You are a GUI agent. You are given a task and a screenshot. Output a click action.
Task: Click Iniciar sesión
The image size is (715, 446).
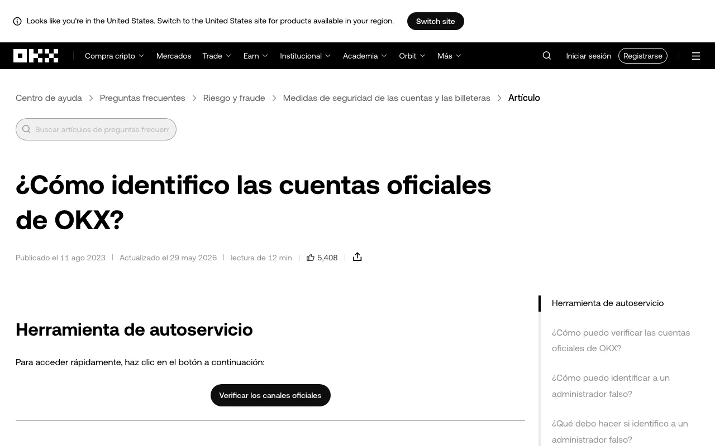pyautogui.click(x=588, y=56)
